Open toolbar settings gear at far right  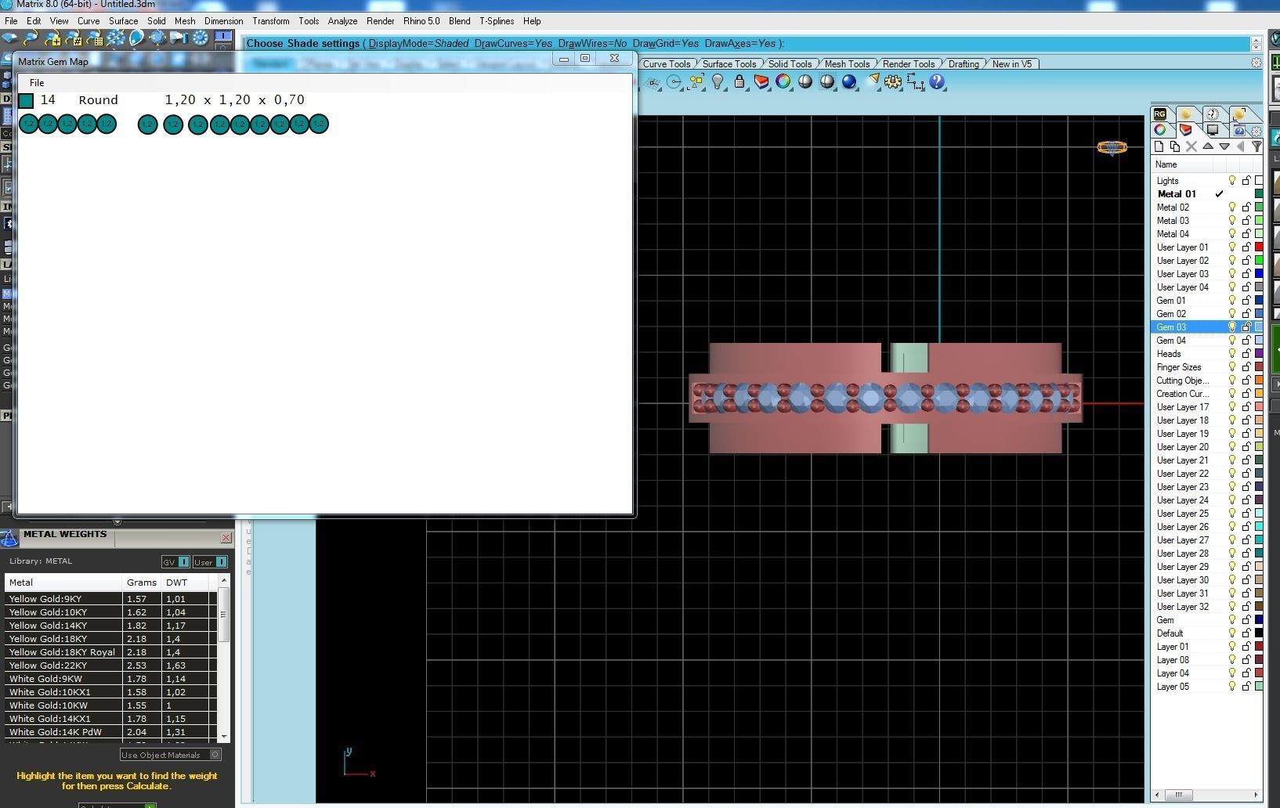(1256, 63)
